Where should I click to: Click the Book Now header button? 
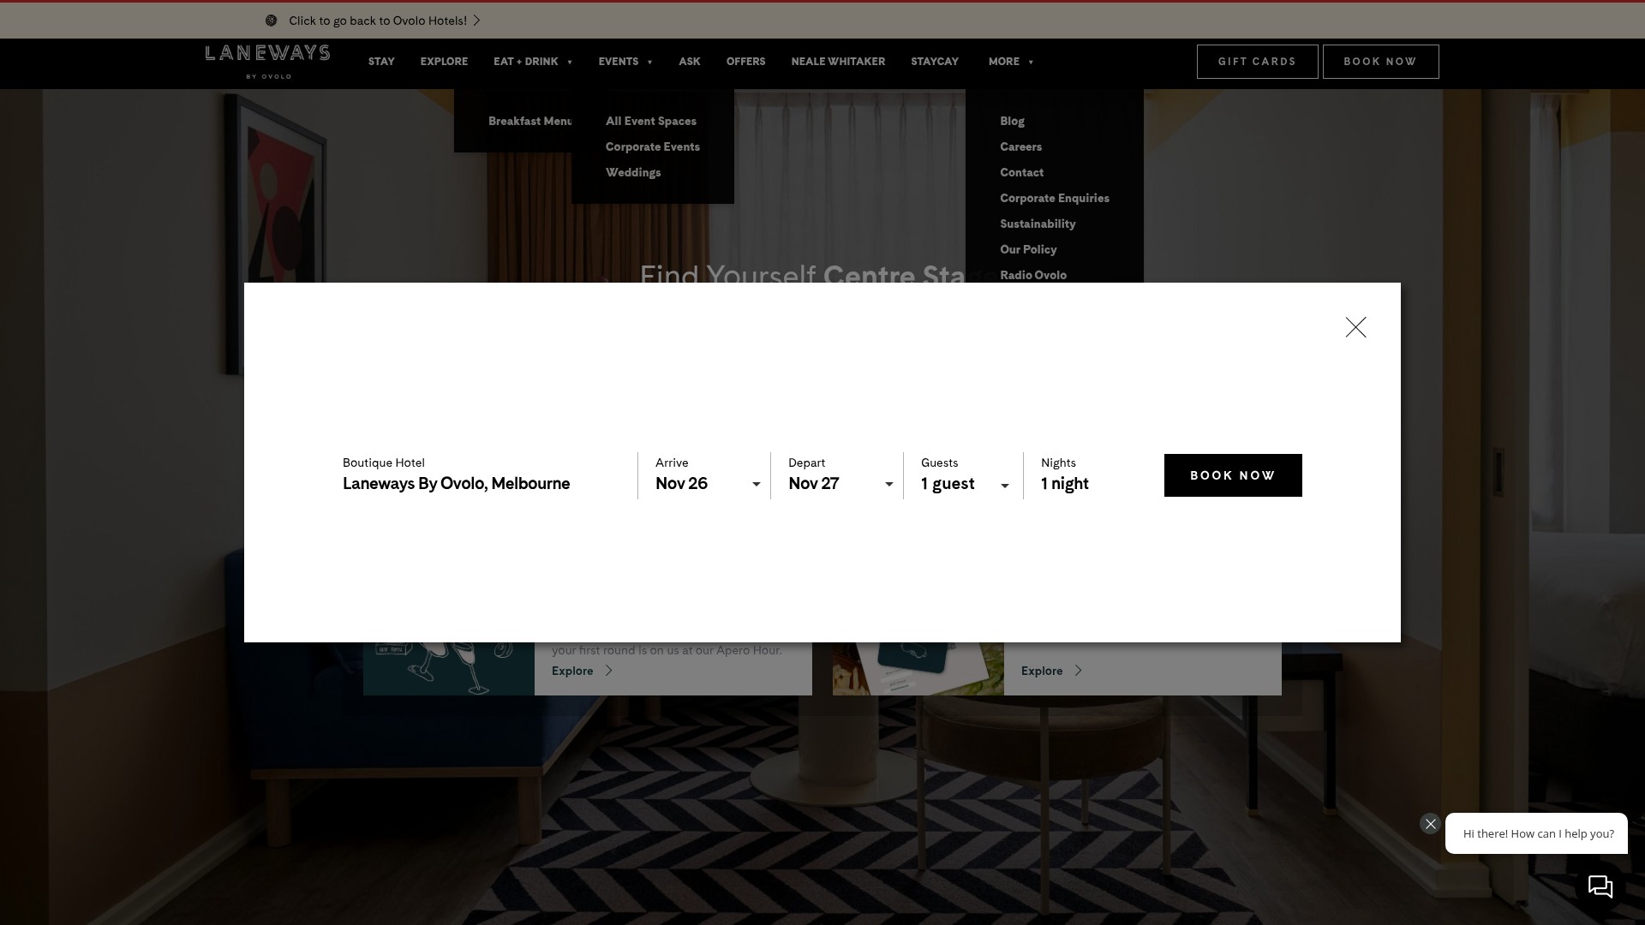pyautogui.click(x=1380, y=62)
